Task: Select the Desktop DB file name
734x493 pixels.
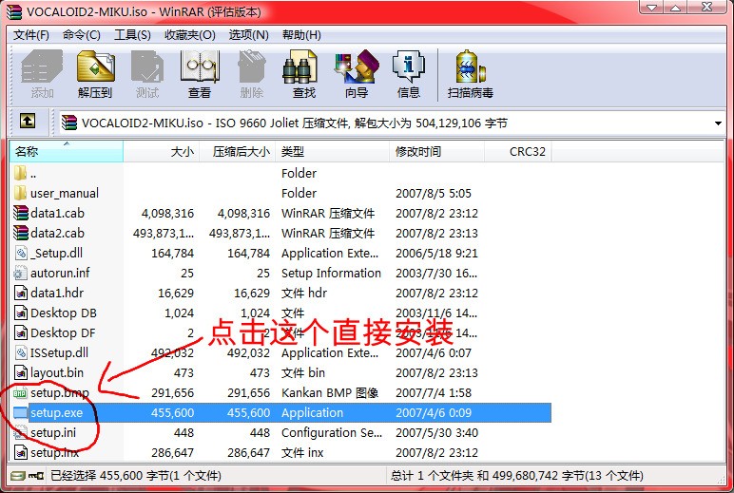Action: [64, 313]
